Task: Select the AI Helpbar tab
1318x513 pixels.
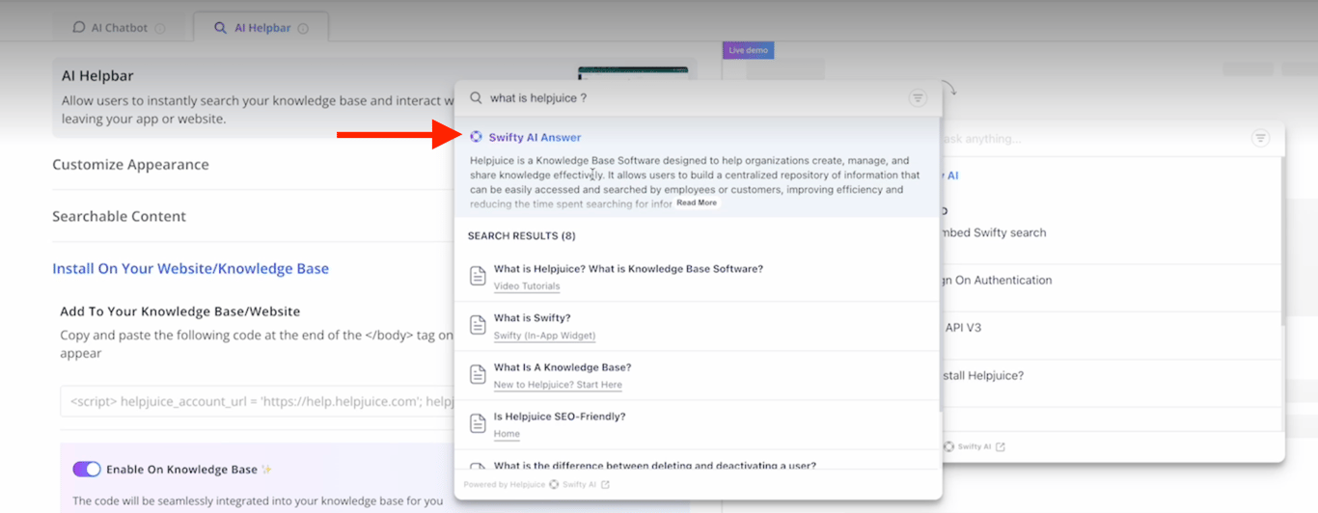Action: pos(261,28)
